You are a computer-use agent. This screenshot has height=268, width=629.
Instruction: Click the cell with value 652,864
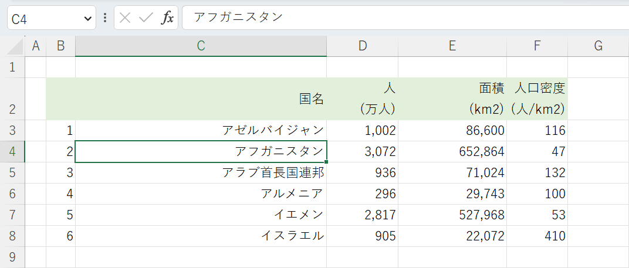452,152
